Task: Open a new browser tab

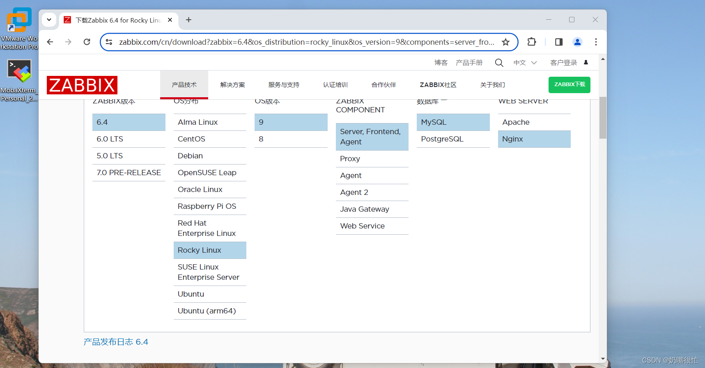Action: 188,20
